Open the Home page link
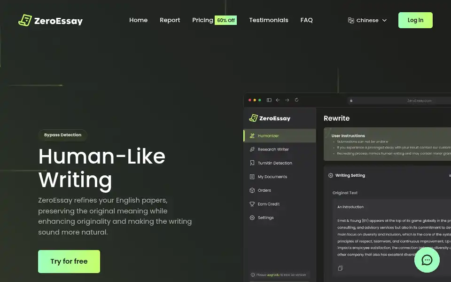The height and width of the screenshot is (282, 451). click(138, 20)
